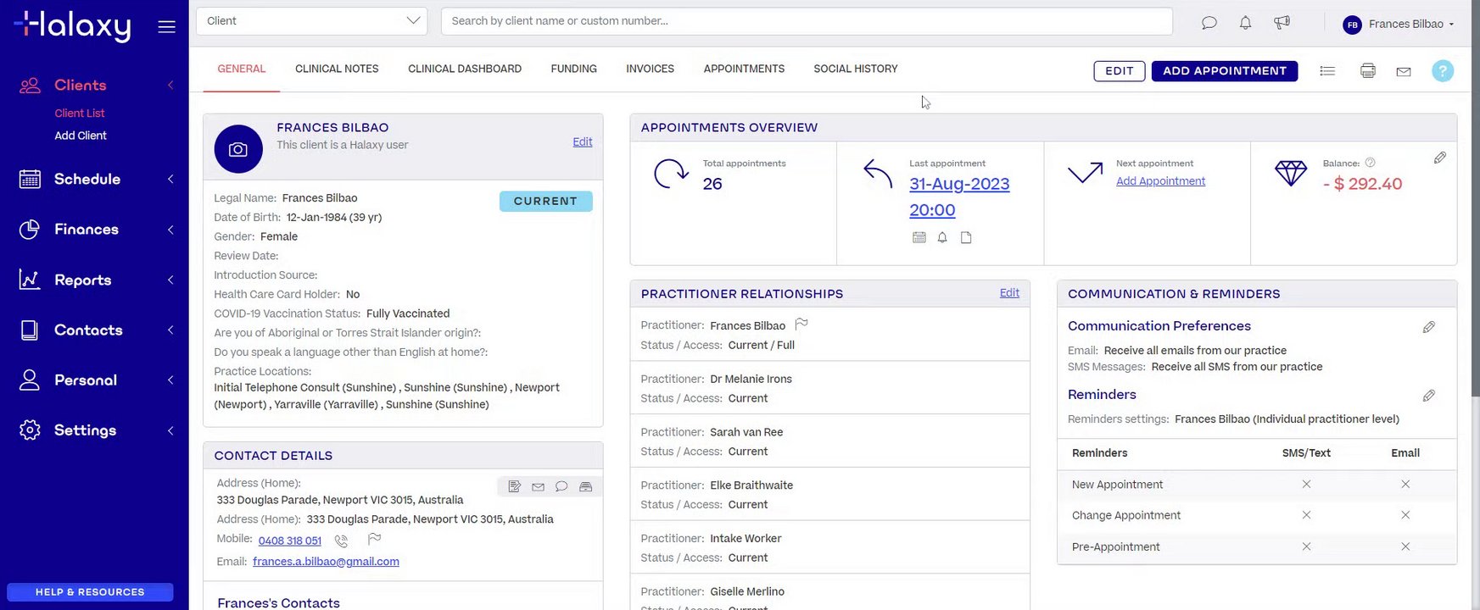Click the client name search field
Screen dimensions: 1480x610
[x=806, y=21]
